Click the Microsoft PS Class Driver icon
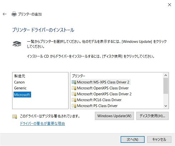The image size is (175, 146). click(74, 106)
